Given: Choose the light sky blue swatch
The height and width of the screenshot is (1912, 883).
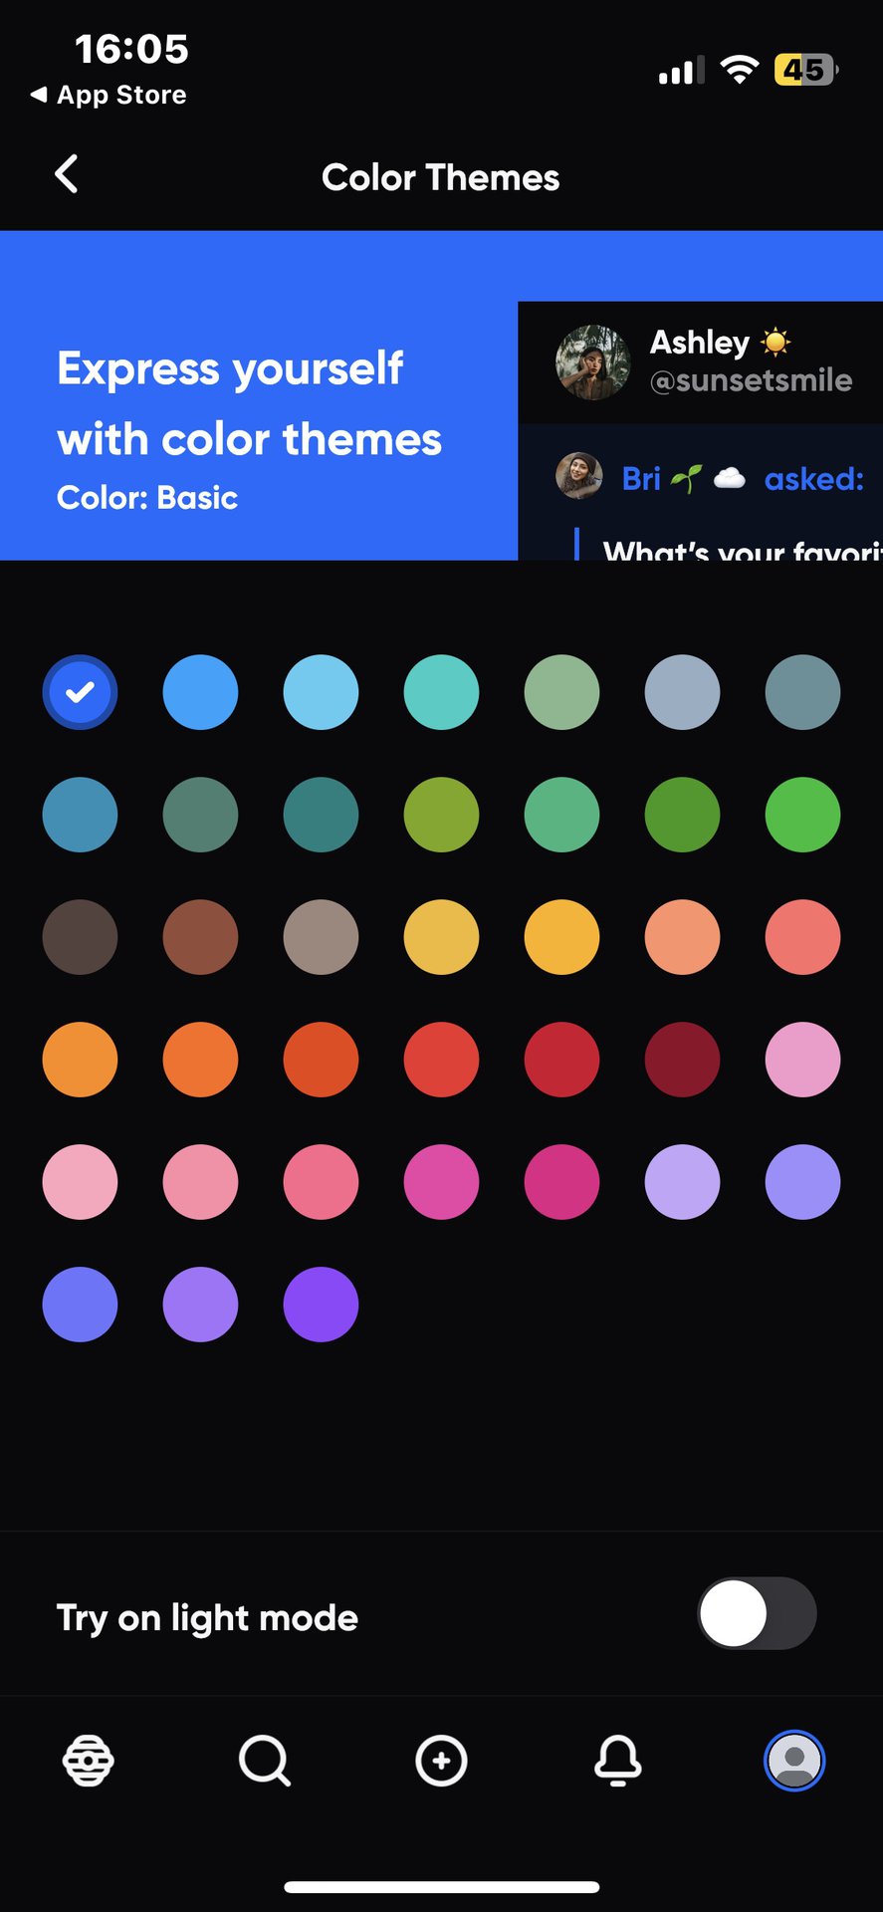Looking at the screenshot, I should (x=321, y=692).
